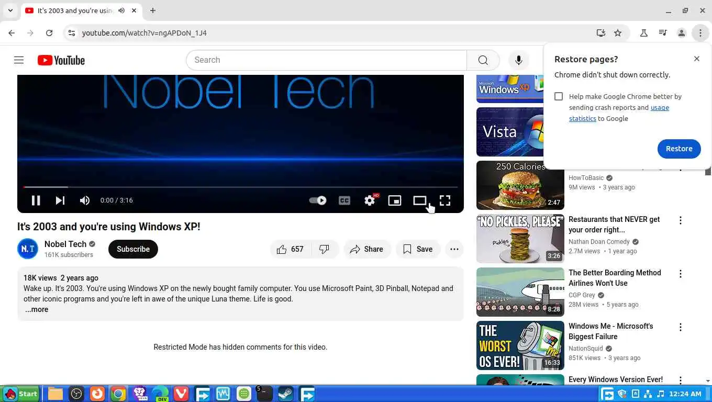
Task: Open the Nathan Doan Comedy channel
Action: click(x=599, y=242)
